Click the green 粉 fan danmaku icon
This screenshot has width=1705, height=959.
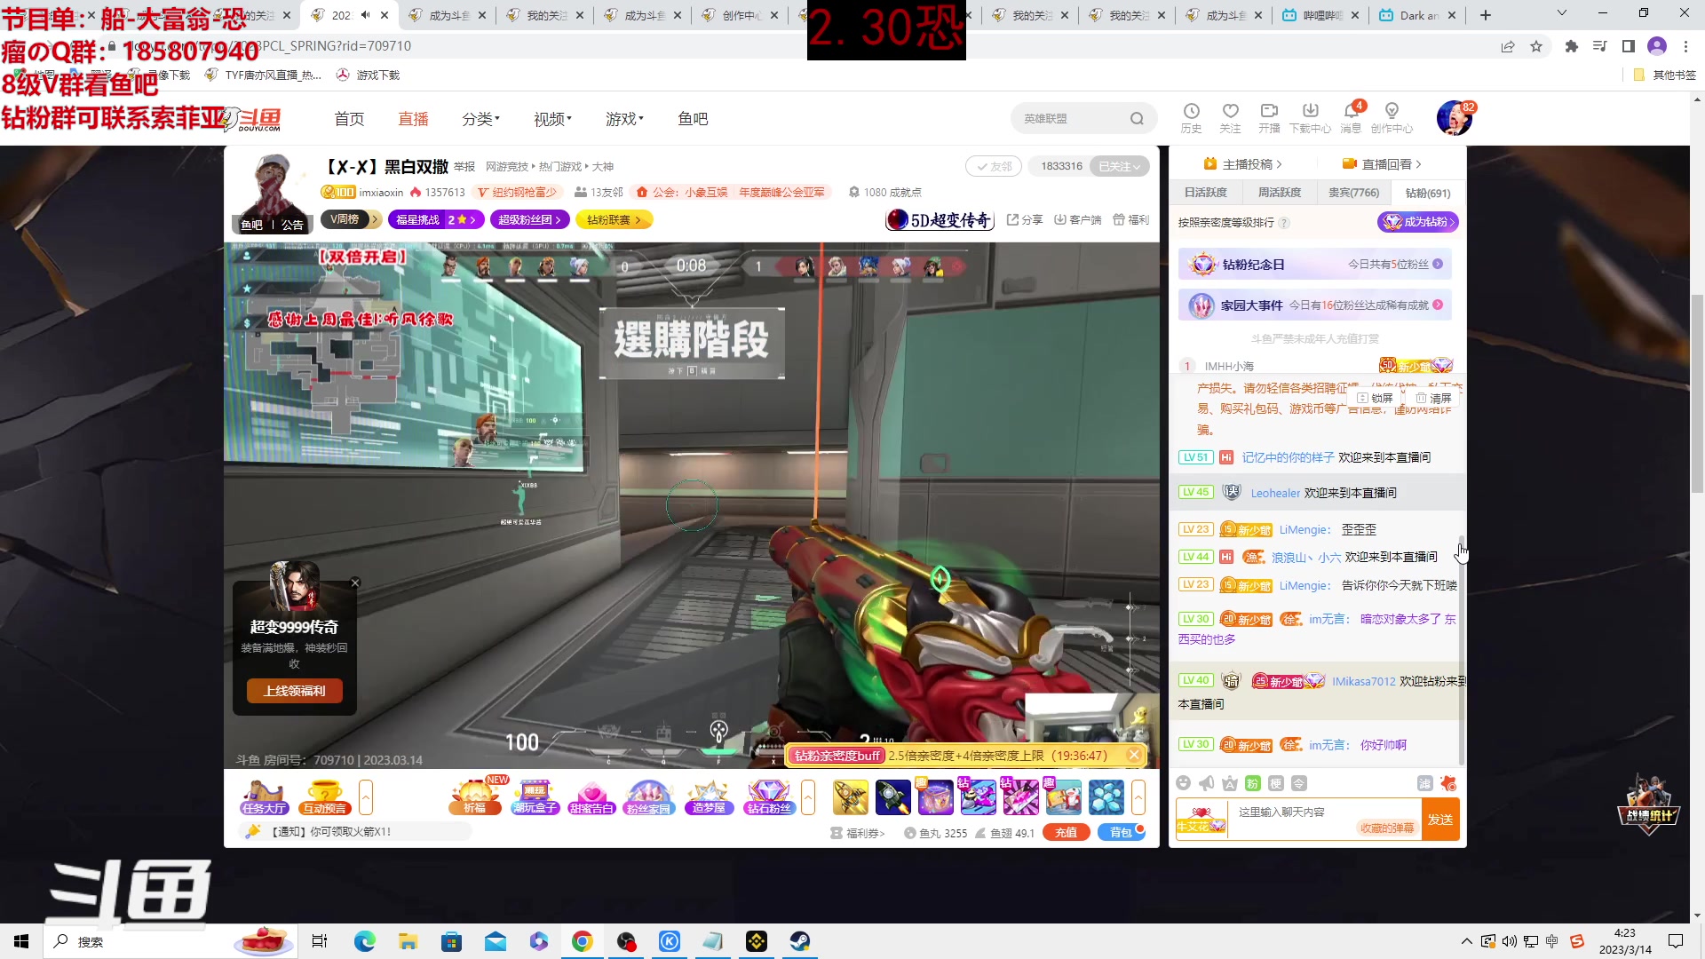(1253, 783)
